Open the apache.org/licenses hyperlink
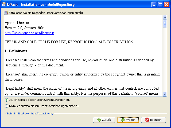The width and height of the screenshot is (171, 128). [x=29, y=33]
